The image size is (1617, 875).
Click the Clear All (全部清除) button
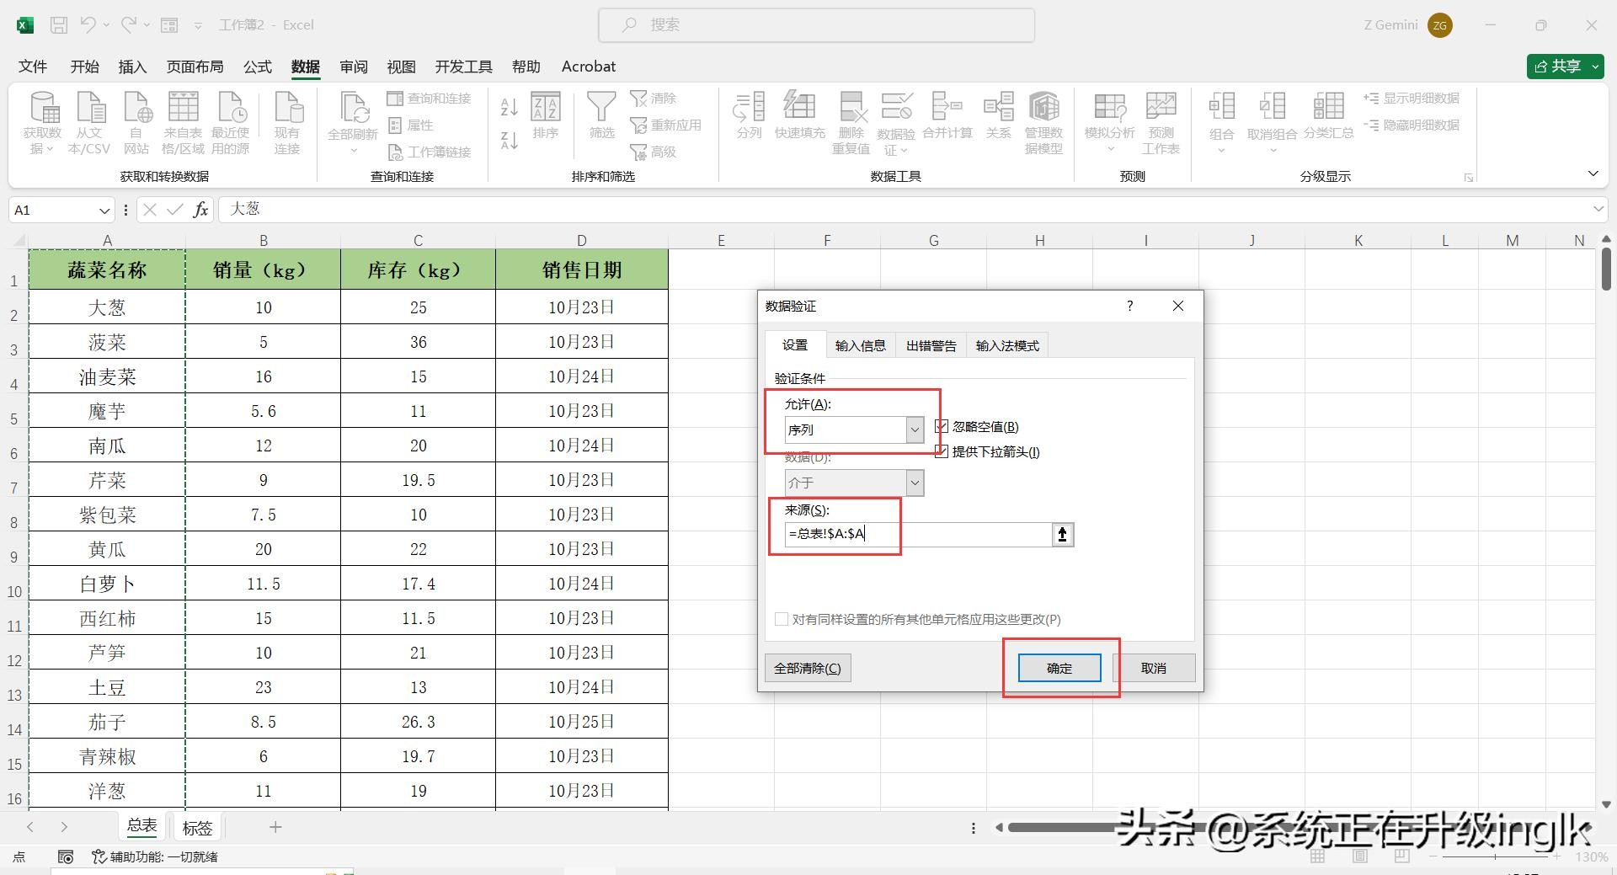(x=807, y=668)
